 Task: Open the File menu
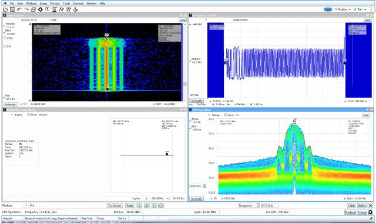tap(12, 4)
